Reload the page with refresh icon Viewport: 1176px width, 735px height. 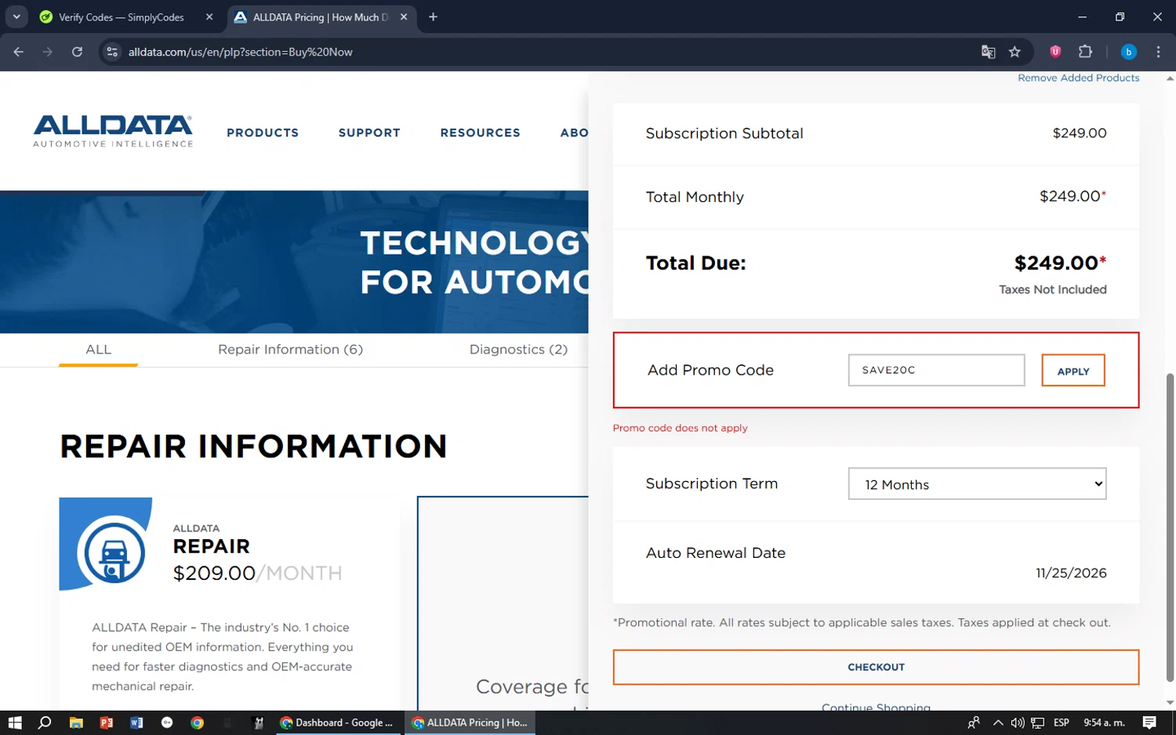click(x=77, y=52)
